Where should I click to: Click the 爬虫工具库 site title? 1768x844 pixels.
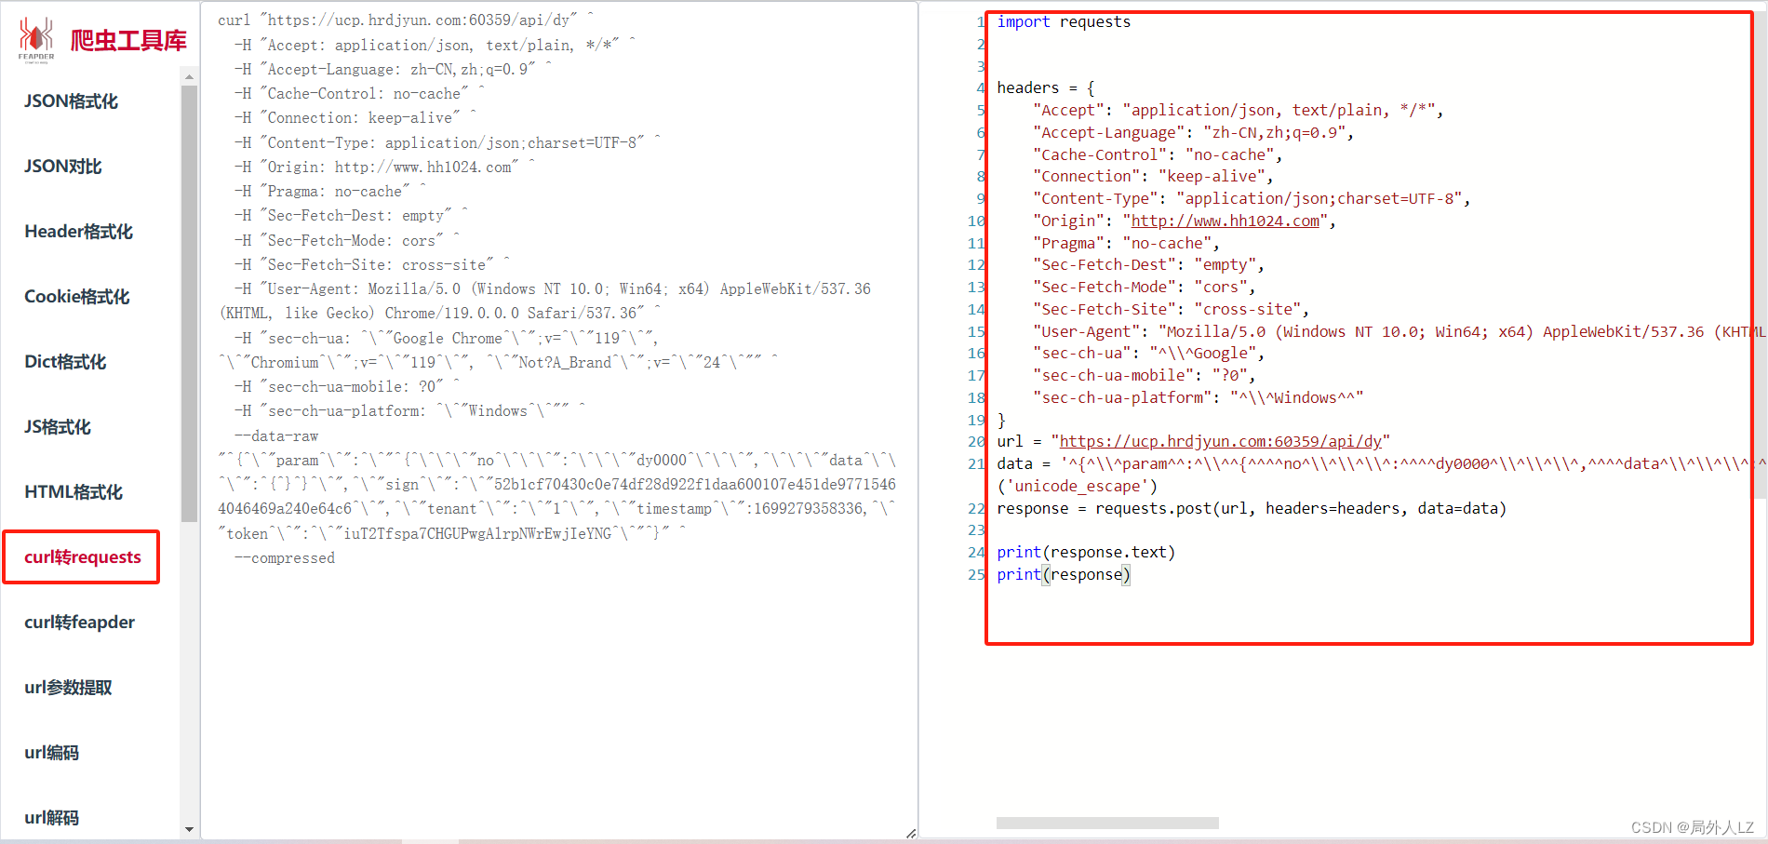128,40
